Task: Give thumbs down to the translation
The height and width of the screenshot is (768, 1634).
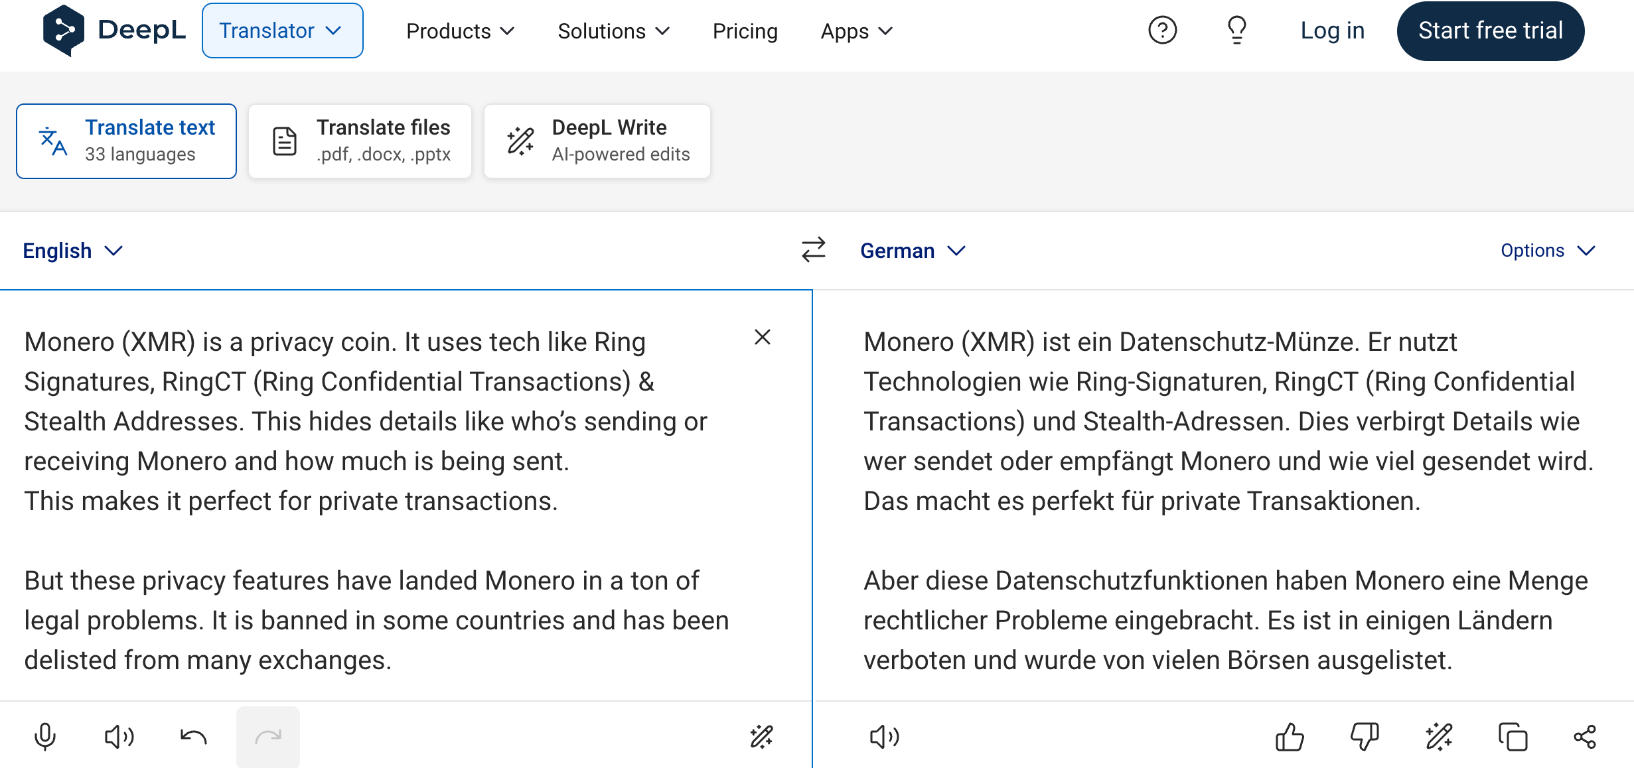Action: tap(1364, 737)
